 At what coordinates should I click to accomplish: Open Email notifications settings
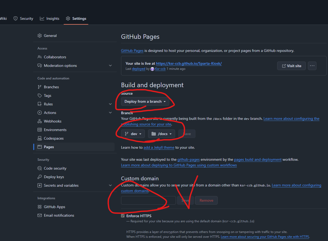75,215
